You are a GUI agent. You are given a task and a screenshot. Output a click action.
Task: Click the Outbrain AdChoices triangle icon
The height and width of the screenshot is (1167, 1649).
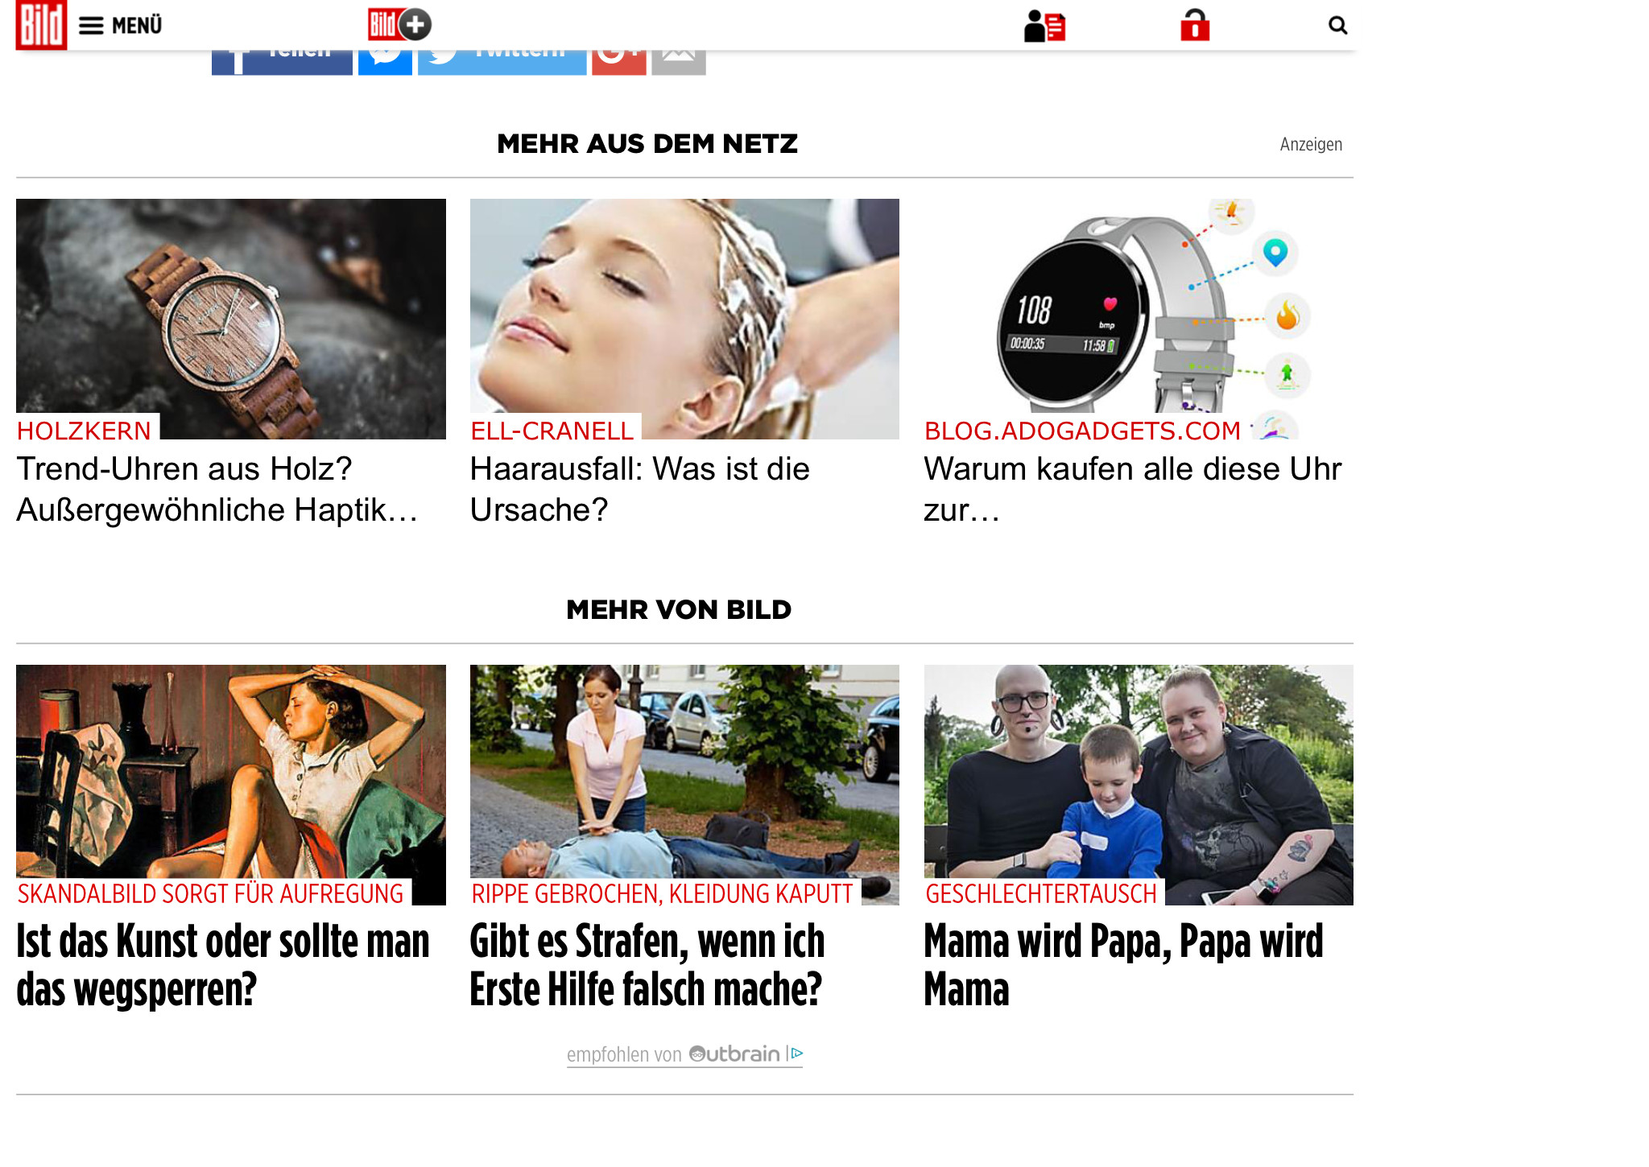pyautogui.click(x=796, y=1054)
